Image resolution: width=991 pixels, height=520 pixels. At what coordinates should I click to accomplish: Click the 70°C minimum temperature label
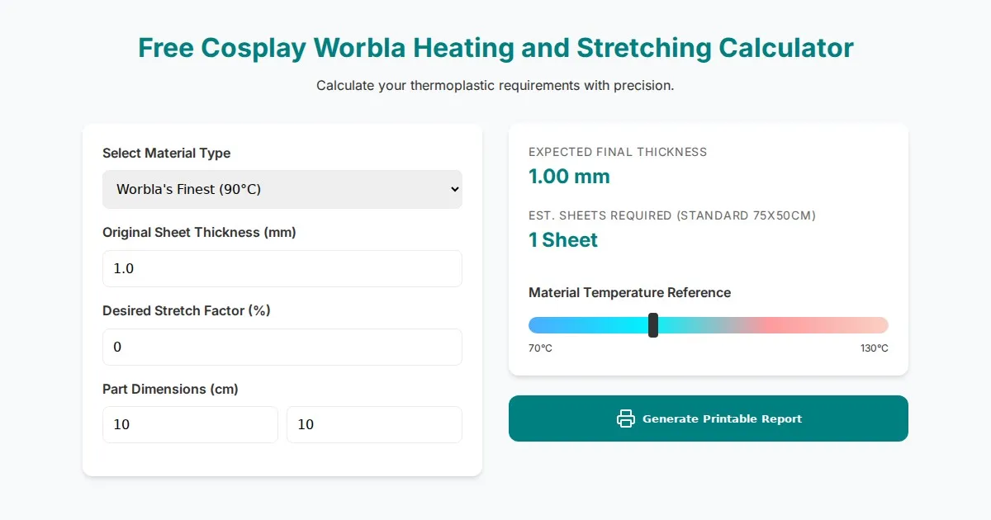tap(540, 348)
